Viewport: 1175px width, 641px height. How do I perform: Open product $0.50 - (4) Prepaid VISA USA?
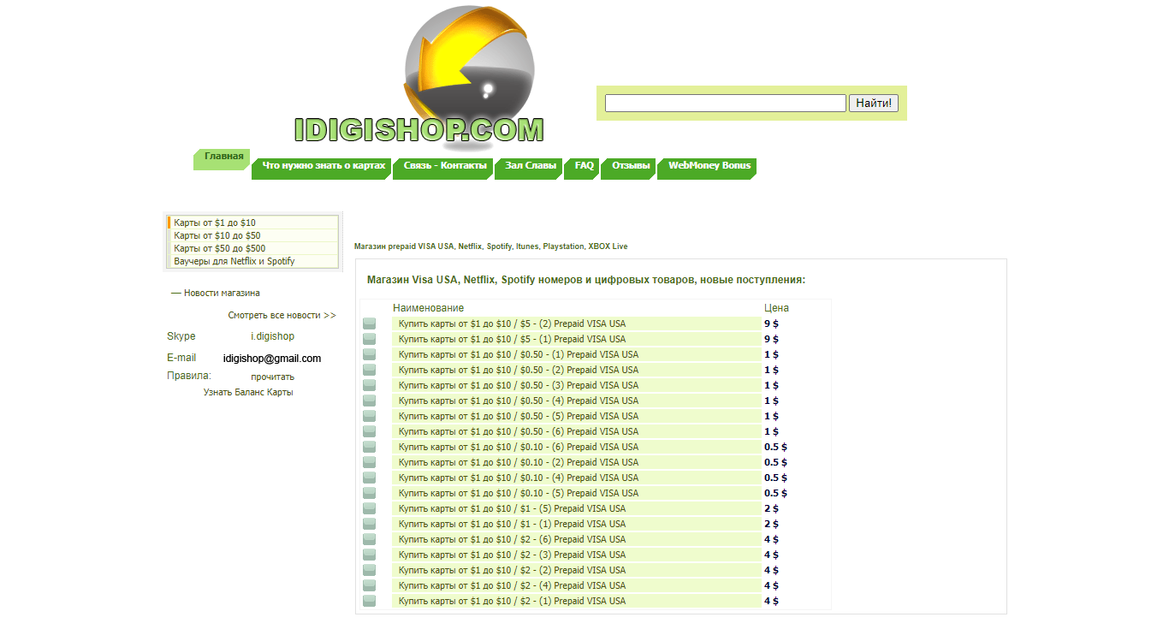pos(519,401)
